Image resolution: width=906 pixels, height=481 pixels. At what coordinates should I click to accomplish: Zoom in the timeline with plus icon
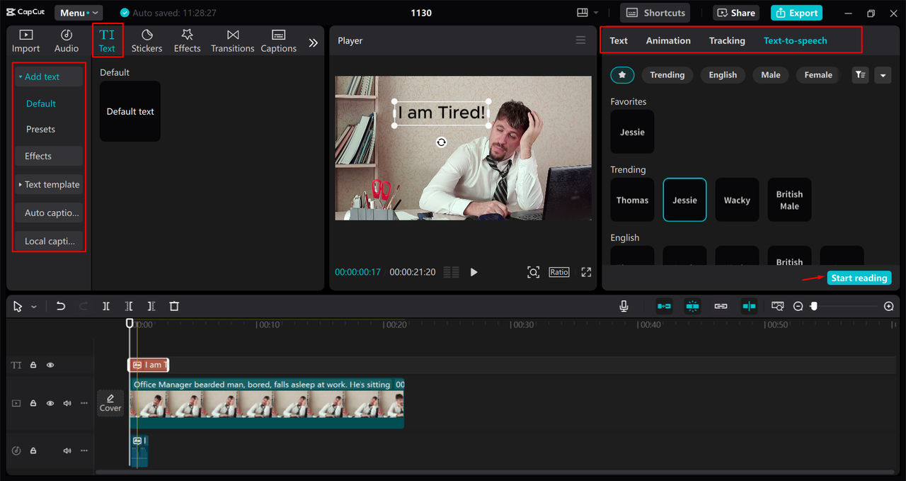[889, 306]
